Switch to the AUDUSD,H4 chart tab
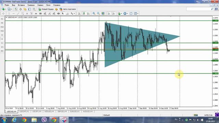219x123 pixels. (x=88, y=112)
